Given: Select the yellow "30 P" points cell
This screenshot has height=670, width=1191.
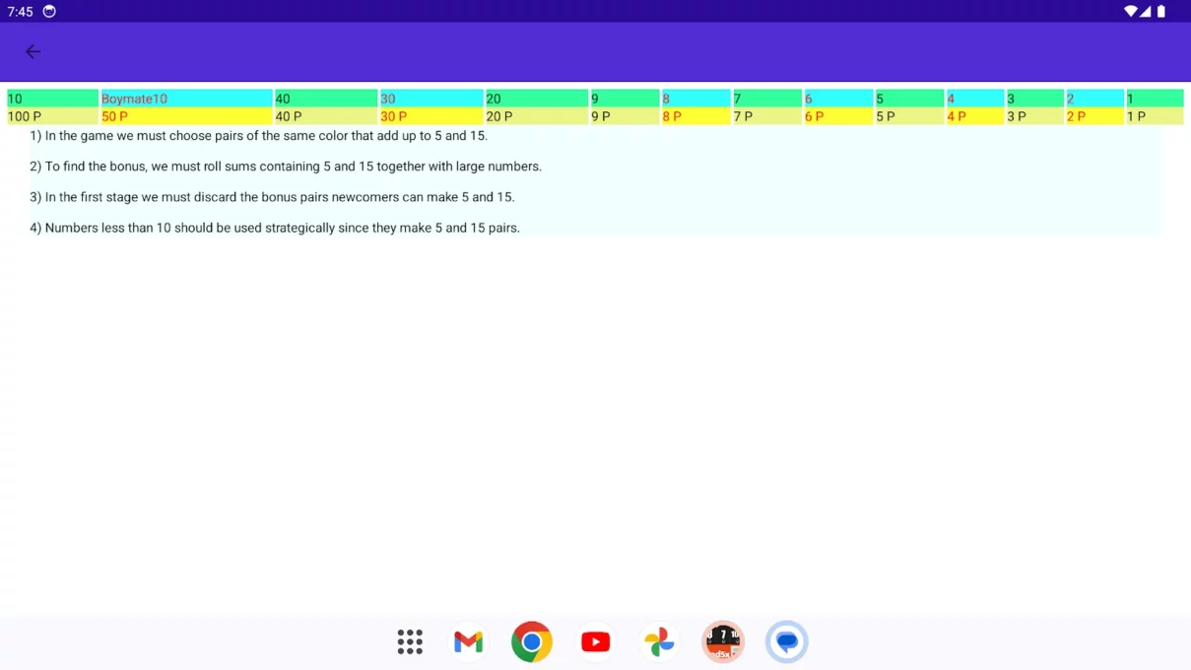Looking at the screenshot, I should tap(431, 116).
